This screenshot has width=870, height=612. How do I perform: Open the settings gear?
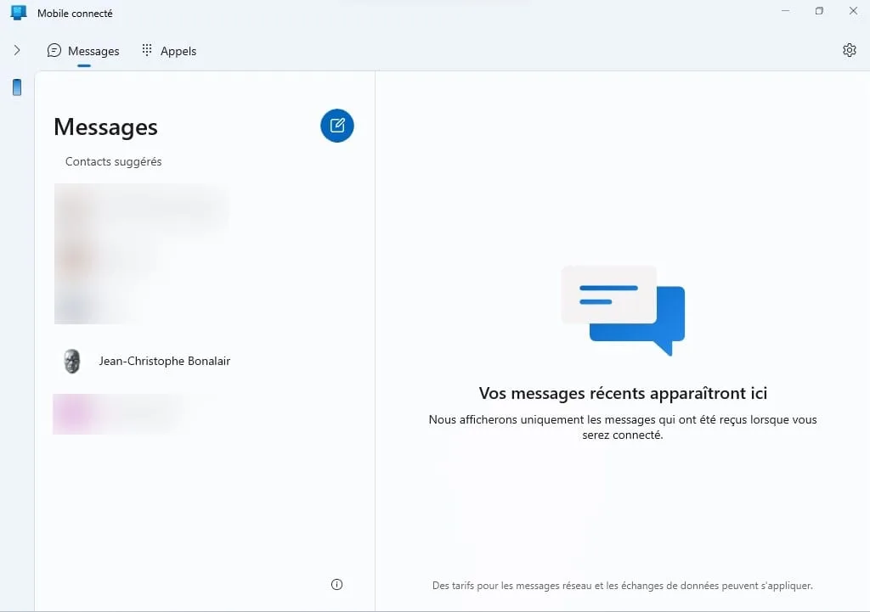click(849, 50)
